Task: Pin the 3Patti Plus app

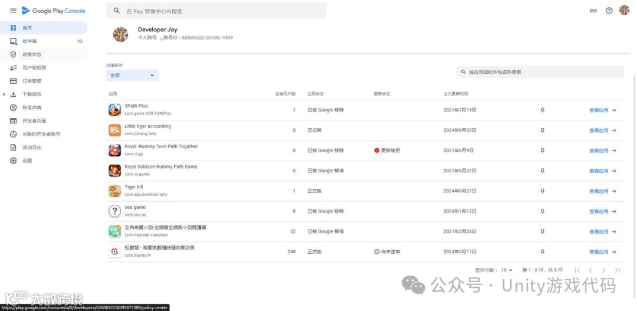Action: coord(543,110)
